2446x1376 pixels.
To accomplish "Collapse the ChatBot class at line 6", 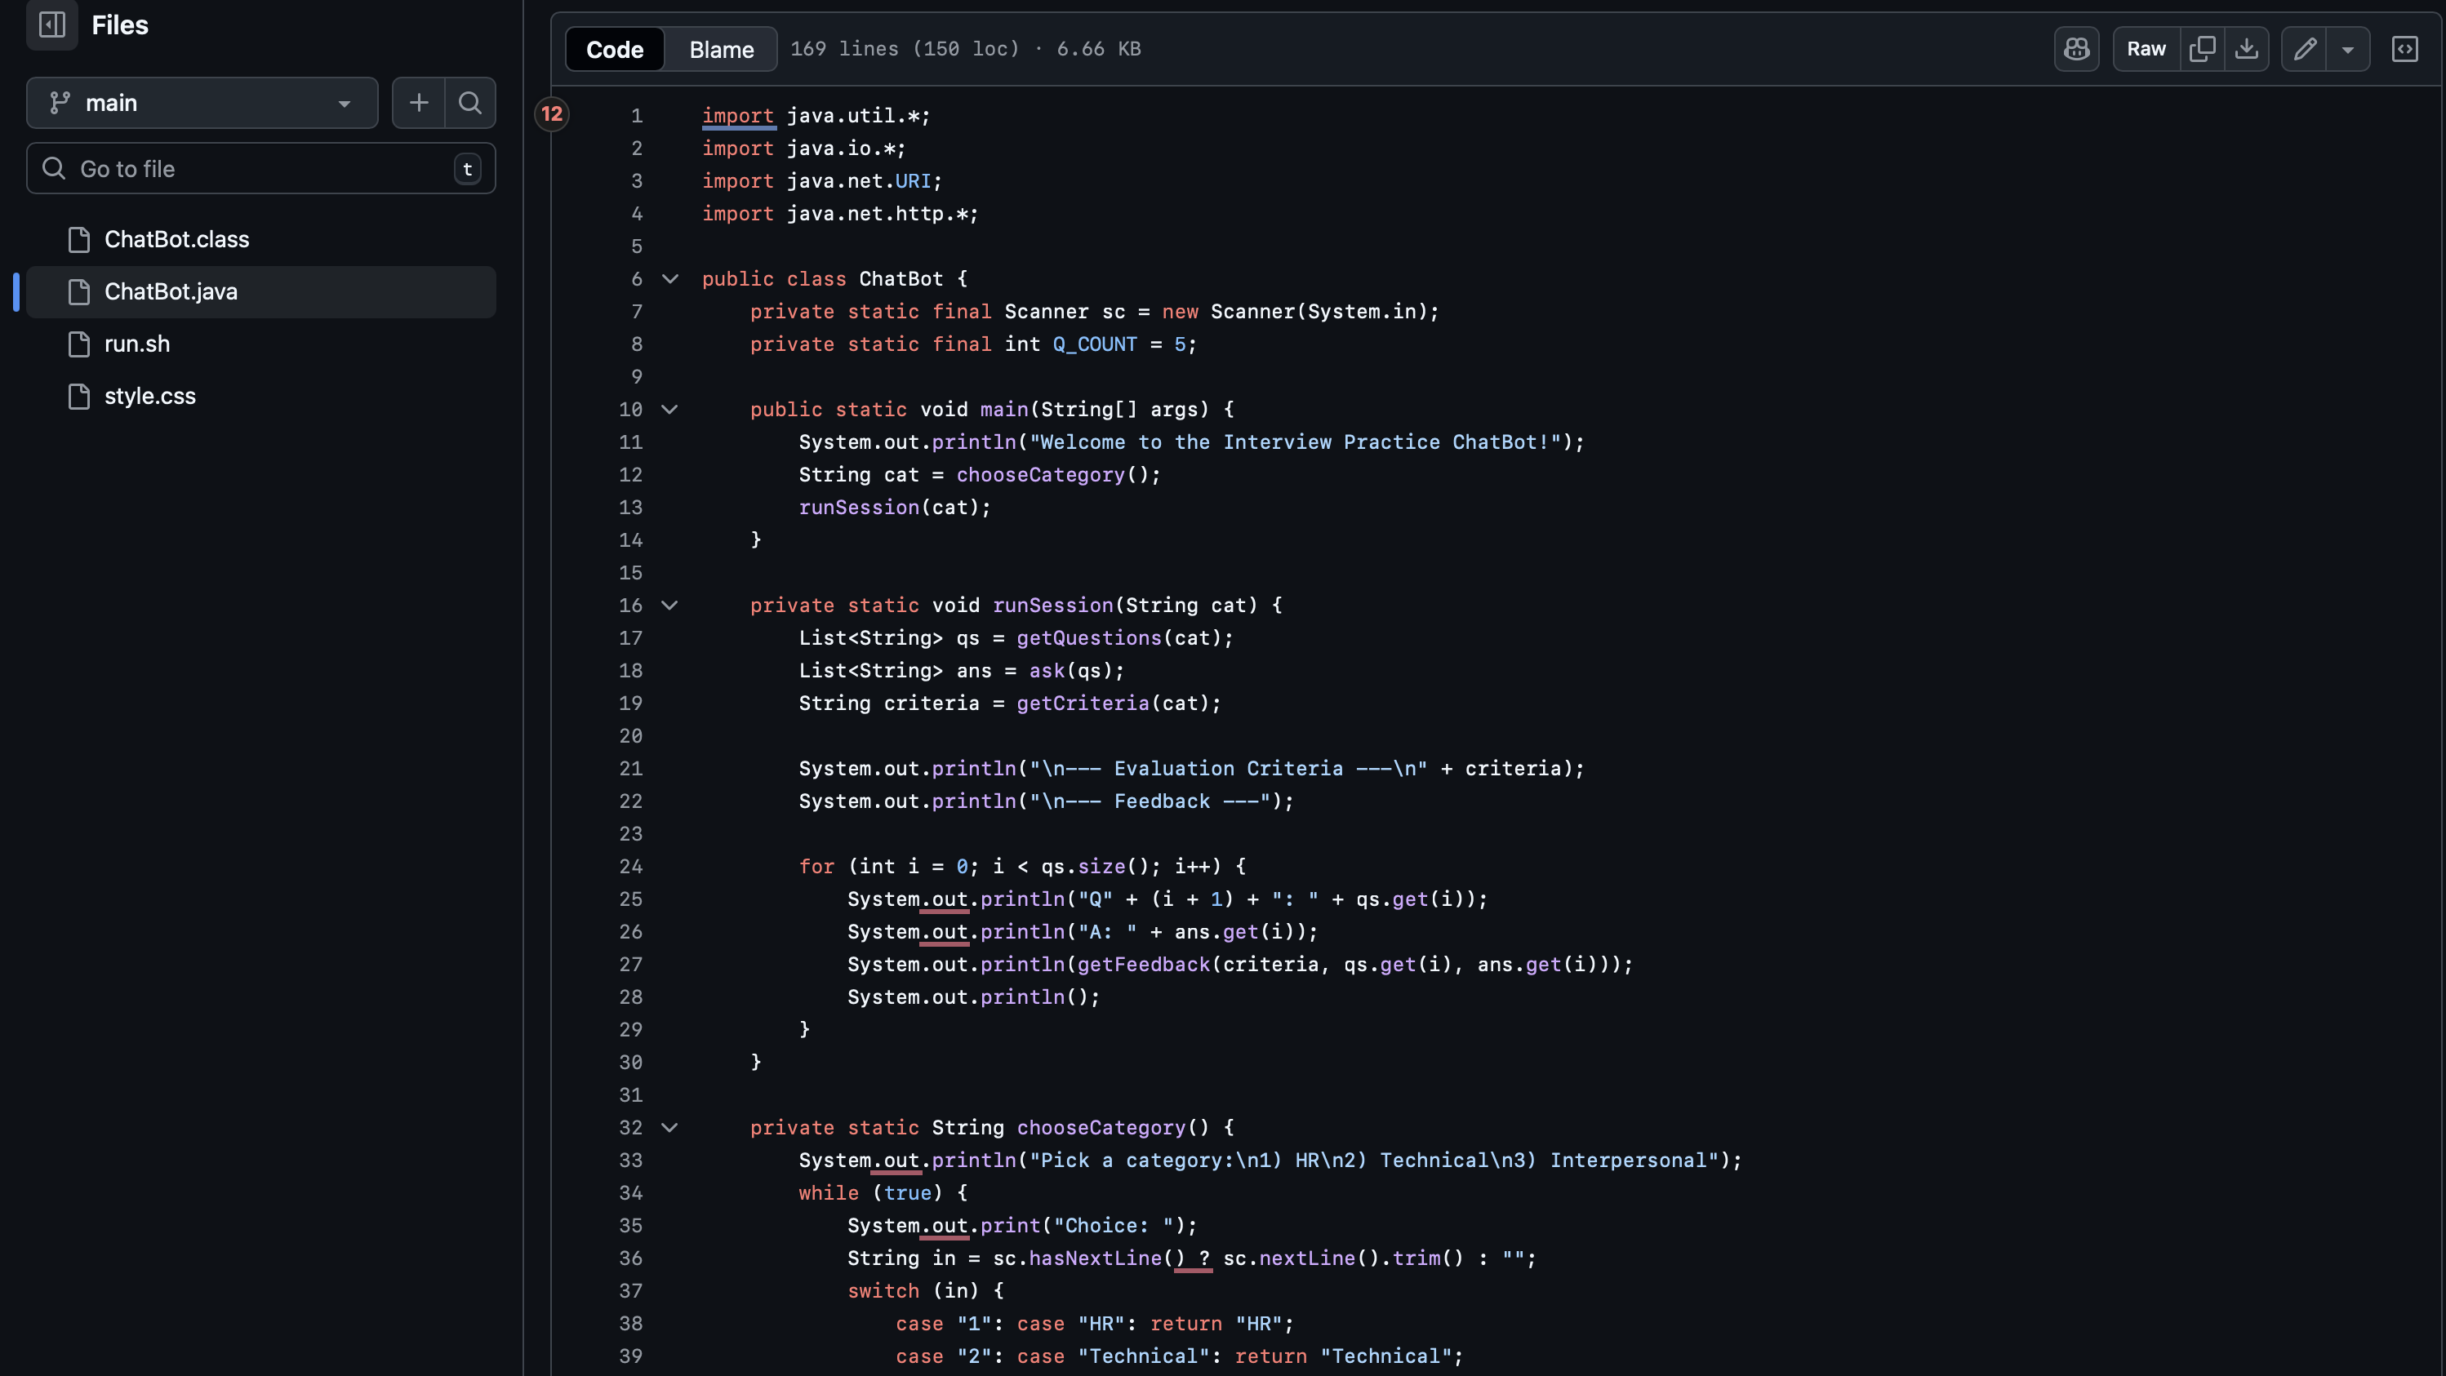I will (x=669, y=279).
